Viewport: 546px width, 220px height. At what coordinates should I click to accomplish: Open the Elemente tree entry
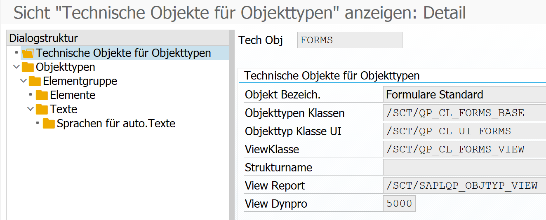pyautogui.click(x=73, y=95)
